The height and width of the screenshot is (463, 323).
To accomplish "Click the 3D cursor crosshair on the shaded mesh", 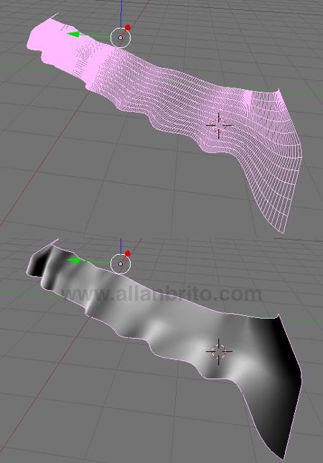I will tap(219, 352).
